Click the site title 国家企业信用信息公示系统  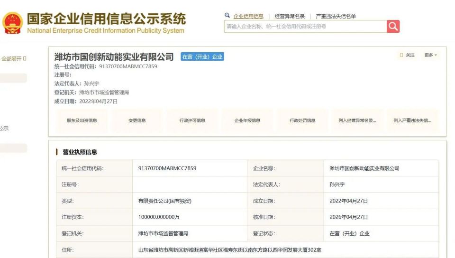pyautogui.click(x=106, y=19)
